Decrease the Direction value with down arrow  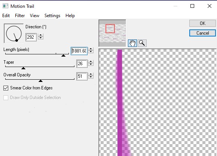click(40, 38)
